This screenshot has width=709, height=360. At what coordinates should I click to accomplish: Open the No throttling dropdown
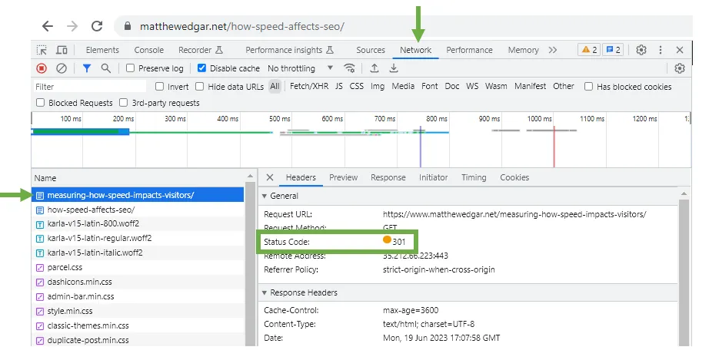click(300, 68)
